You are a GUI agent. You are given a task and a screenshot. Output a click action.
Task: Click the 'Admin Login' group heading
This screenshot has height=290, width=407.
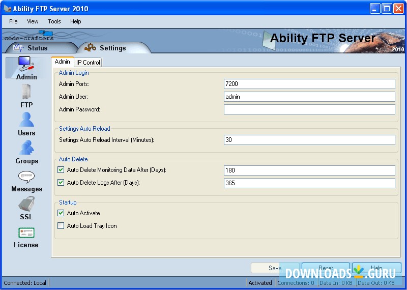[74, 73]
